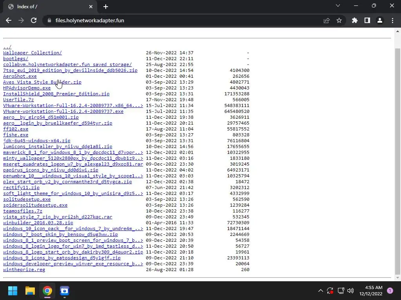Open the clock and date panel

point(371,291)
